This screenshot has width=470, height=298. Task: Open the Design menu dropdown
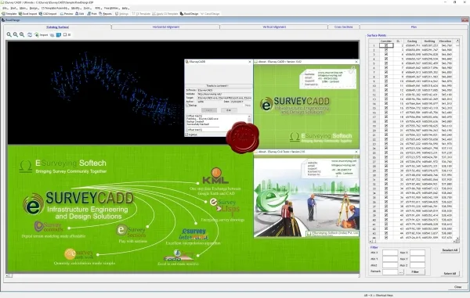(x=34, y=9)
